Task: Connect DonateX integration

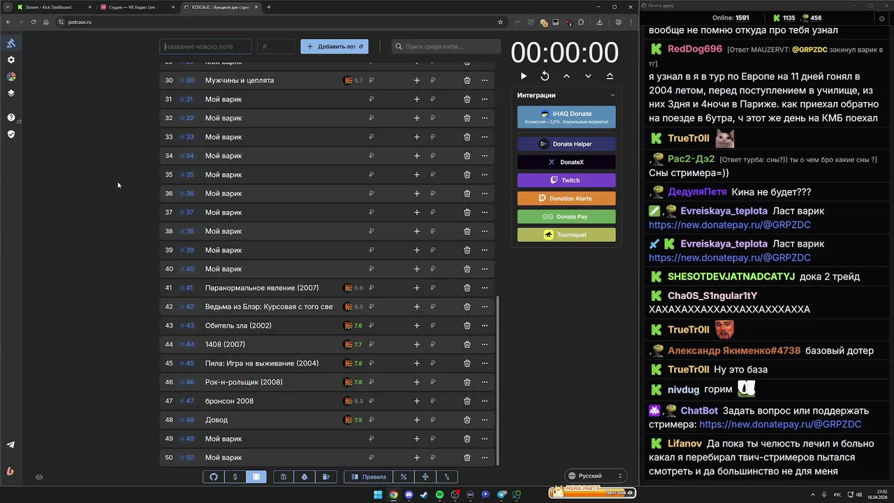Action: click(566, 162)
